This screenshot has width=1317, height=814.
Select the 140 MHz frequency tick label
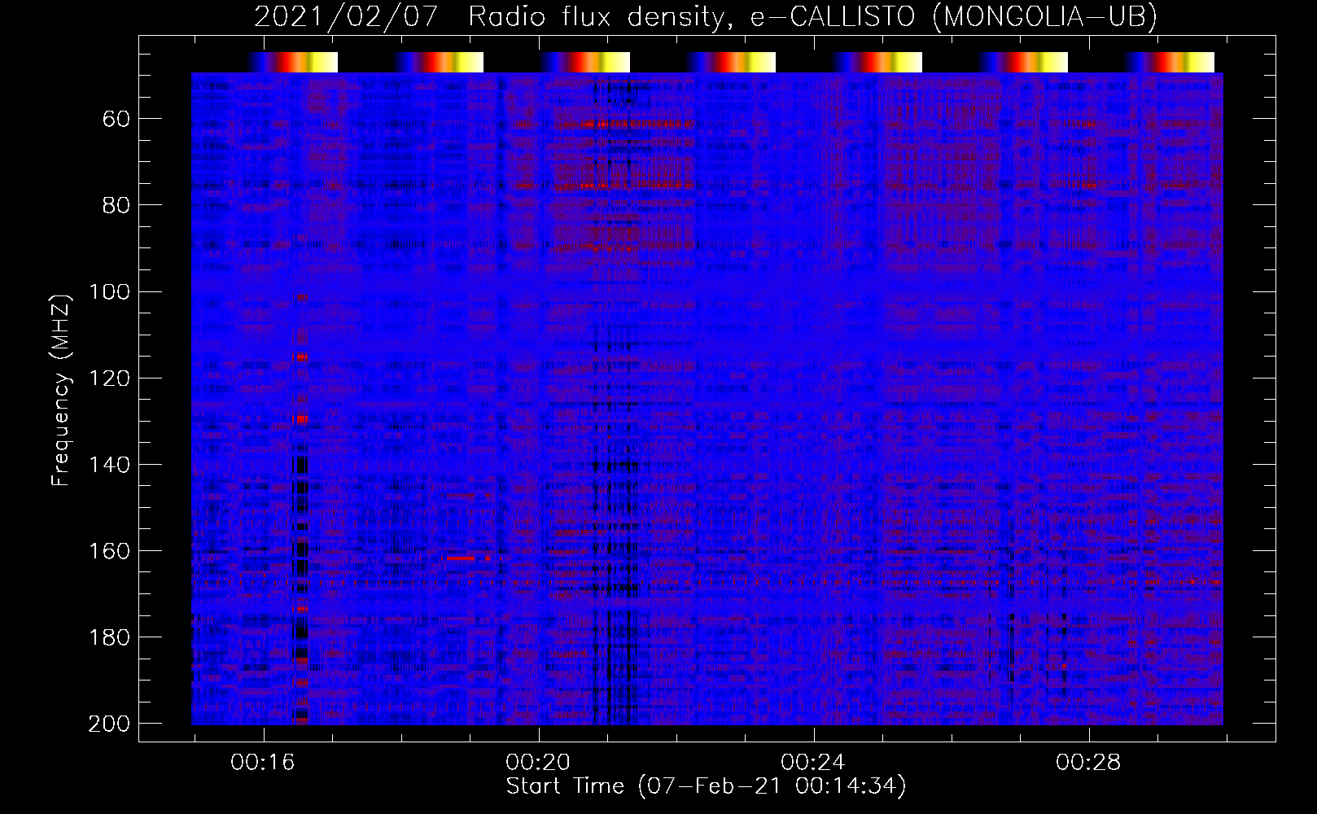109,464
